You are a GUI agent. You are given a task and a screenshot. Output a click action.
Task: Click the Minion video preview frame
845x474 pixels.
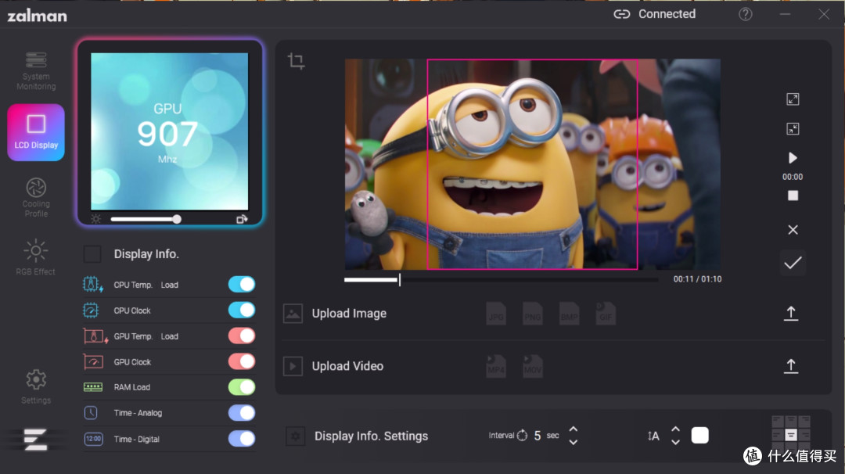[533, 164]
